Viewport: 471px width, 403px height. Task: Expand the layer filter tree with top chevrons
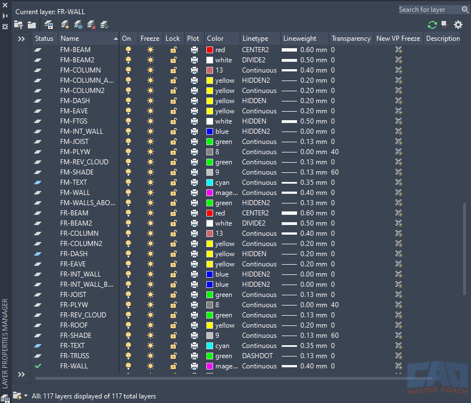tap(22, 39)
